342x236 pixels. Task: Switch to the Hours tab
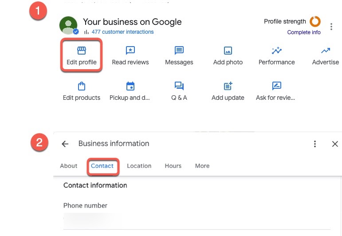pyautogui.click(x=173, y=166)
